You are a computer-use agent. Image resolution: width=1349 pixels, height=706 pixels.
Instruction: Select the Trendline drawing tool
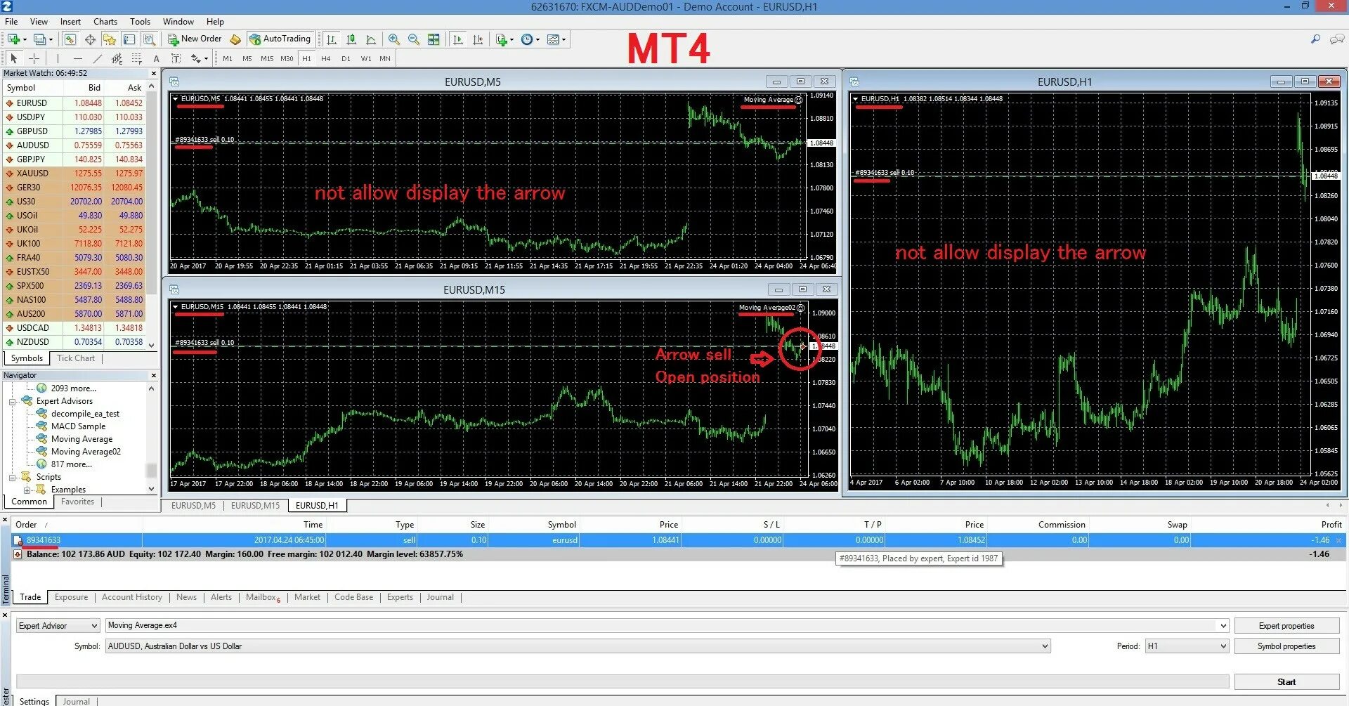click(97, 58)
